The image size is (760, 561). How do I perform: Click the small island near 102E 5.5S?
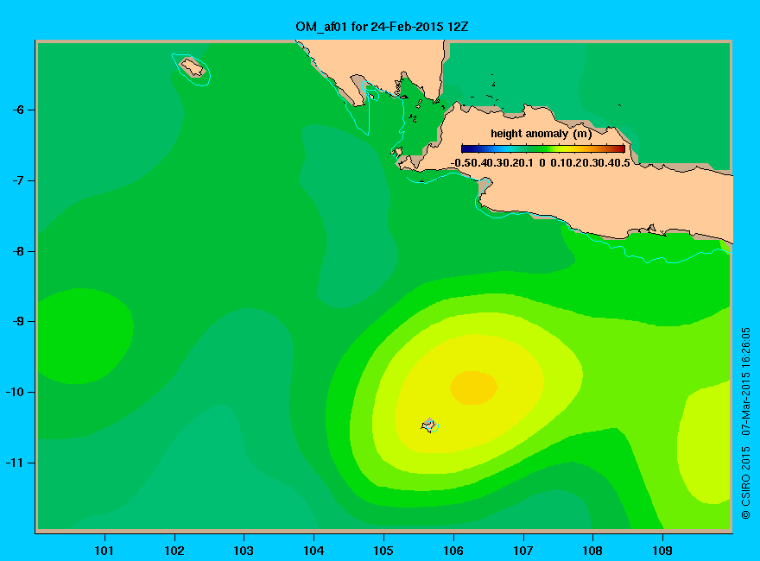pos(193,67)
